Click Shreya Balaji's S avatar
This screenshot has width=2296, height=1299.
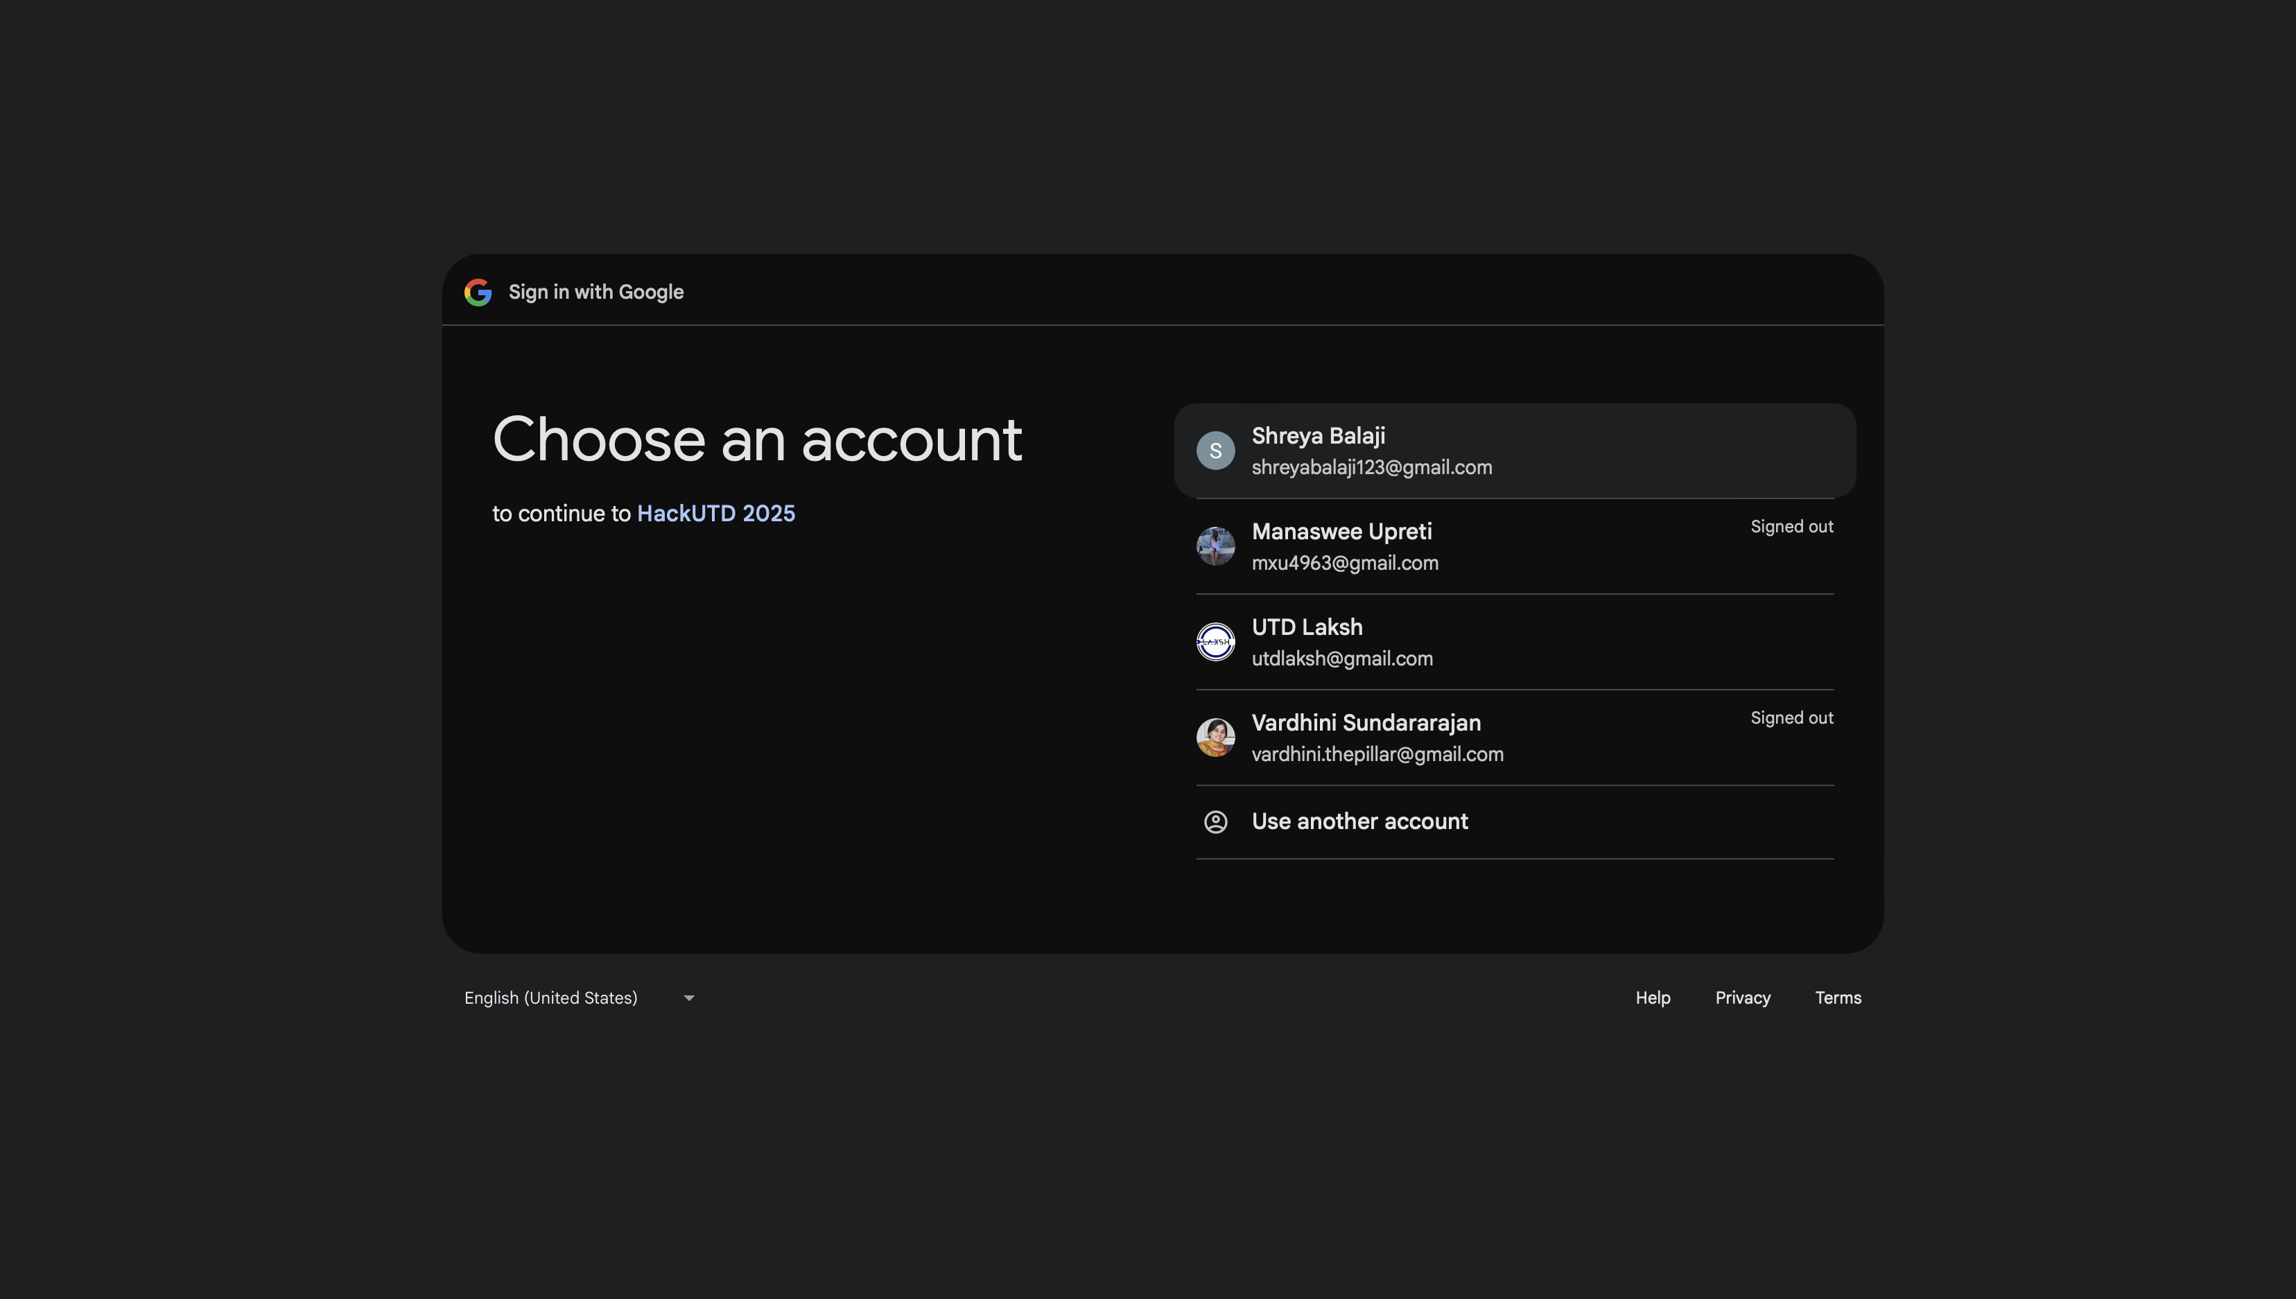(x=1215, y=451)
